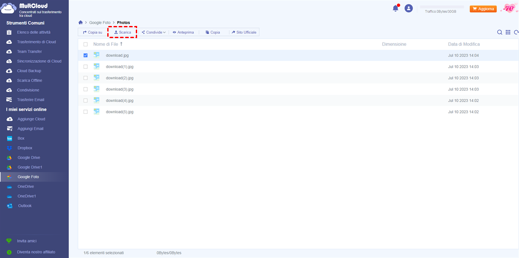Click the Copia toolbar button

coord(213,32)
